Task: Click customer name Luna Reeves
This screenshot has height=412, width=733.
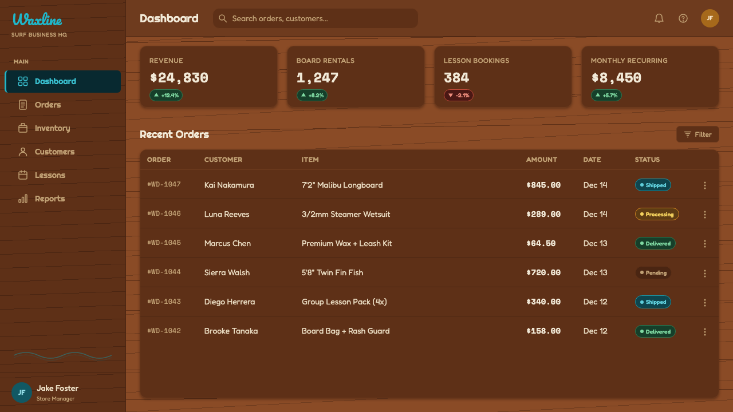Action: (x=227, y=214)
